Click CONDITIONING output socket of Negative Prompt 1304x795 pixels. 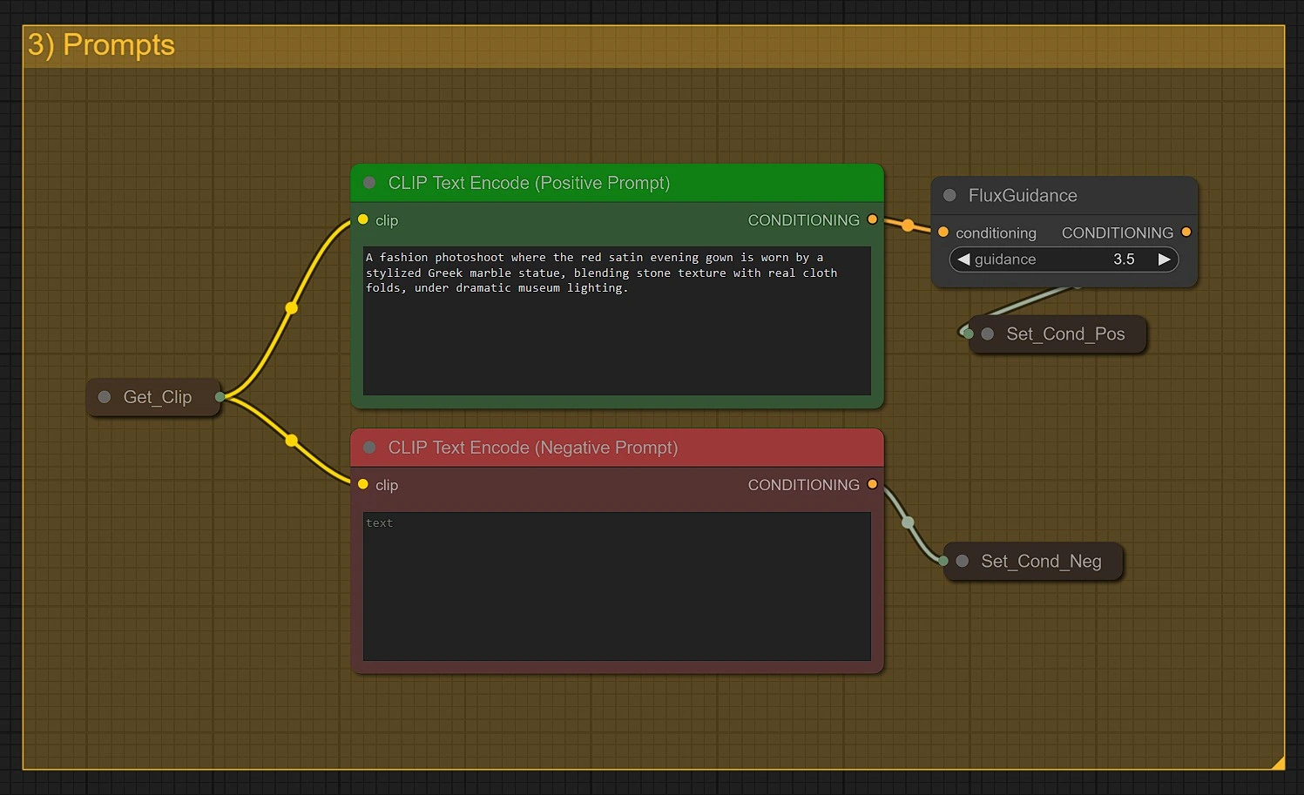tap(872, 485)
